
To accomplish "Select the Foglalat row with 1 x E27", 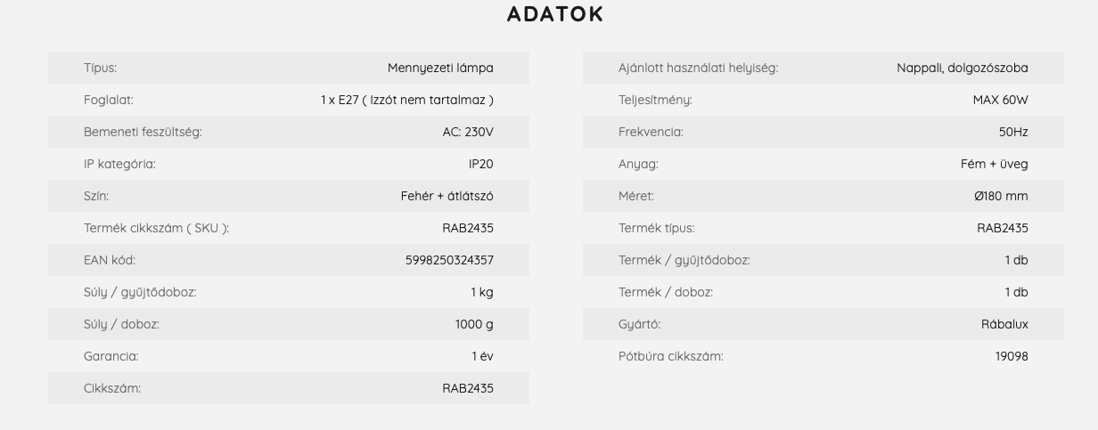I will pyautogui.click(x=289, y=100).
